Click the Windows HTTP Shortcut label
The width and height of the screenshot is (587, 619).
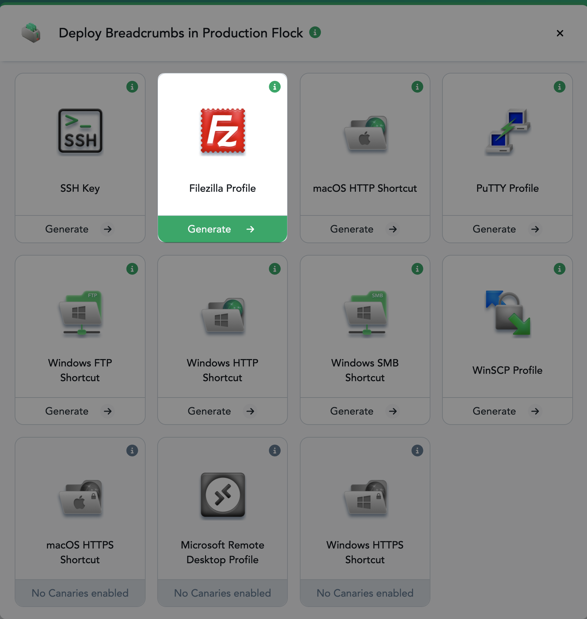(x=223, y=370)
